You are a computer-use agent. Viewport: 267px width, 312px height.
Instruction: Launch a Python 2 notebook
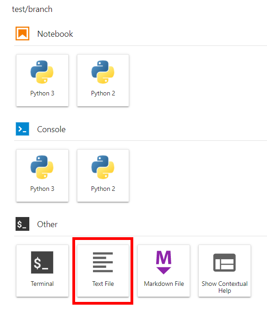[103, 80]
